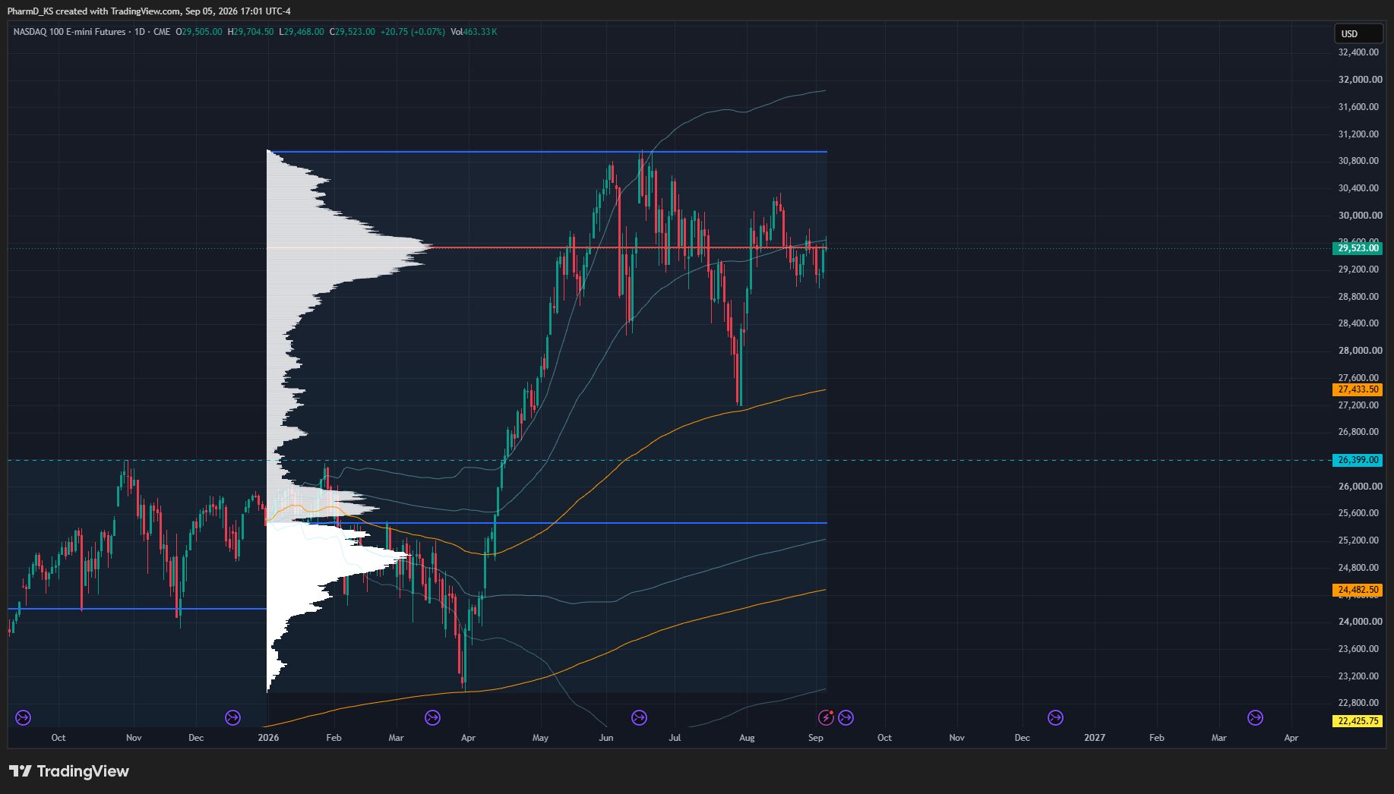Click the rollover marker just before the 2026 label
Image resolution: width=1394 pixels, height=794 pixels.
[x=232, y=717]
